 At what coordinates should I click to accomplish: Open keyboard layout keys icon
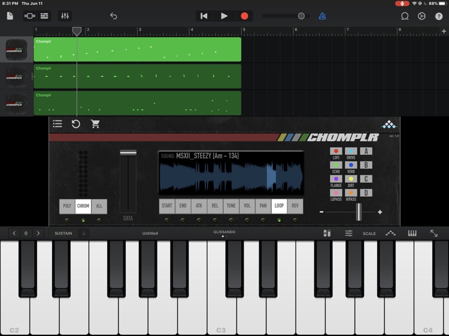[412, 233]
